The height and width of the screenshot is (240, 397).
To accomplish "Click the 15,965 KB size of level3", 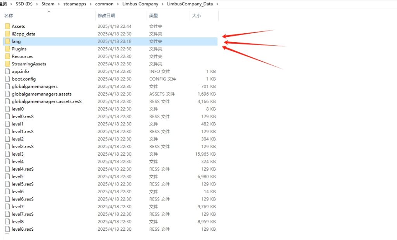I will click(x=205, y=154).
